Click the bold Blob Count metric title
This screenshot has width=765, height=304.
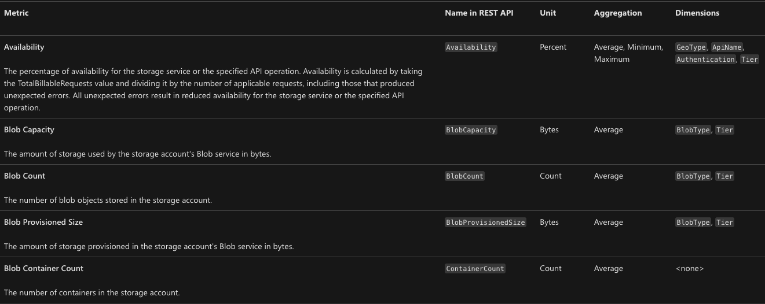click(x=24, y=176)
